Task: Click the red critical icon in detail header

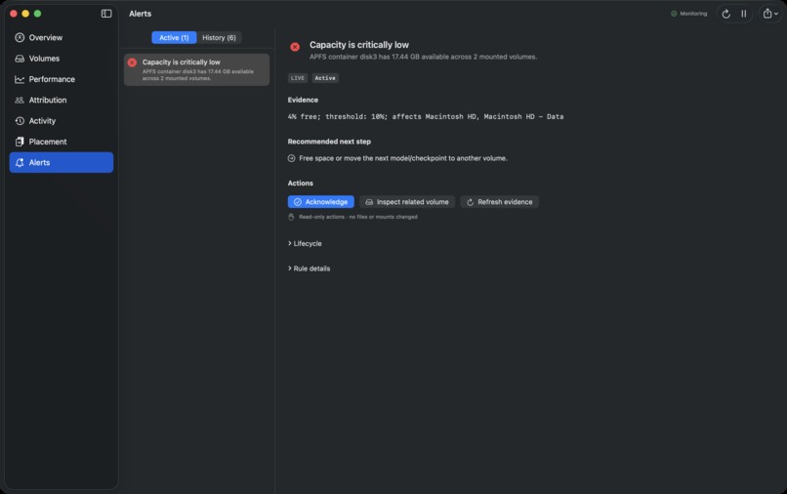Action: [x=295, y=47]
